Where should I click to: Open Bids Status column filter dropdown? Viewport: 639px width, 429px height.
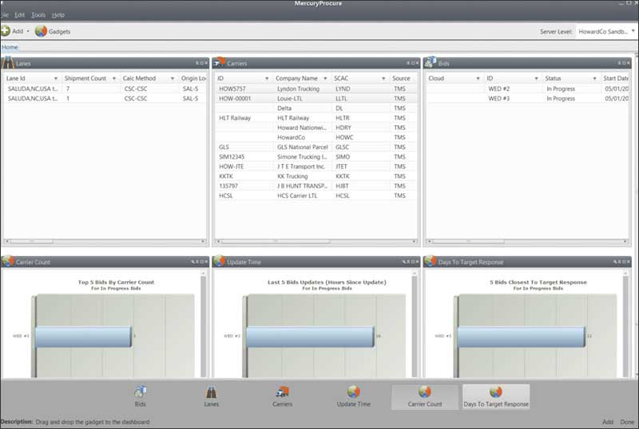coord(594,78)
